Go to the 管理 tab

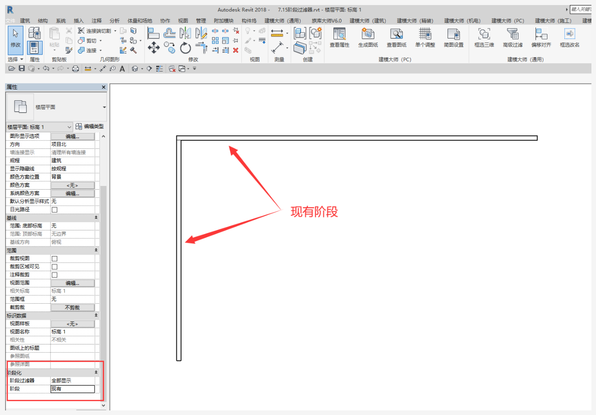tap(201, 21)
